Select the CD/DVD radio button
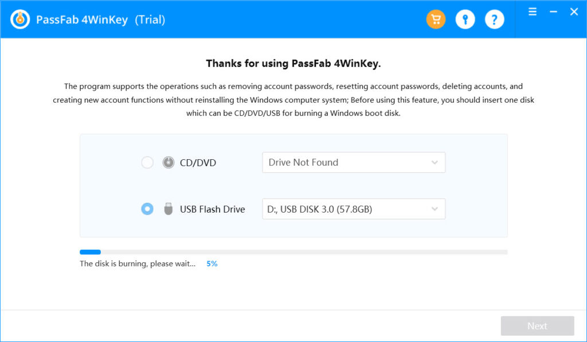The image size is (587, 342). (x=147, y=162)
